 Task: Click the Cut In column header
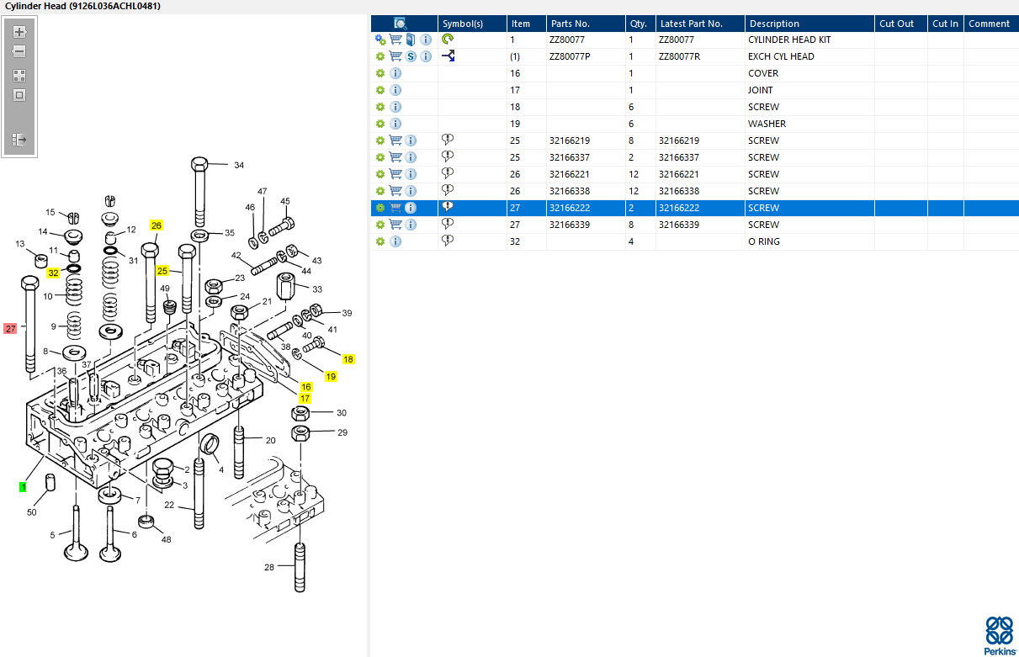point(945,24)
